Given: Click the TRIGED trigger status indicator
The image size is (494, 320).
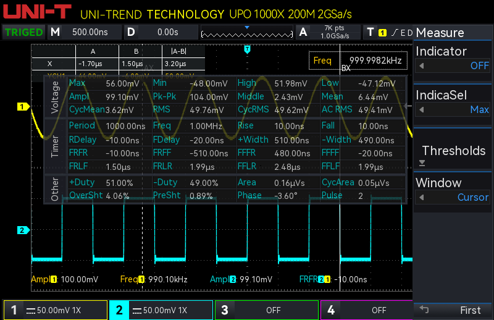Looking at the screenshot, I should pos(25,32).
